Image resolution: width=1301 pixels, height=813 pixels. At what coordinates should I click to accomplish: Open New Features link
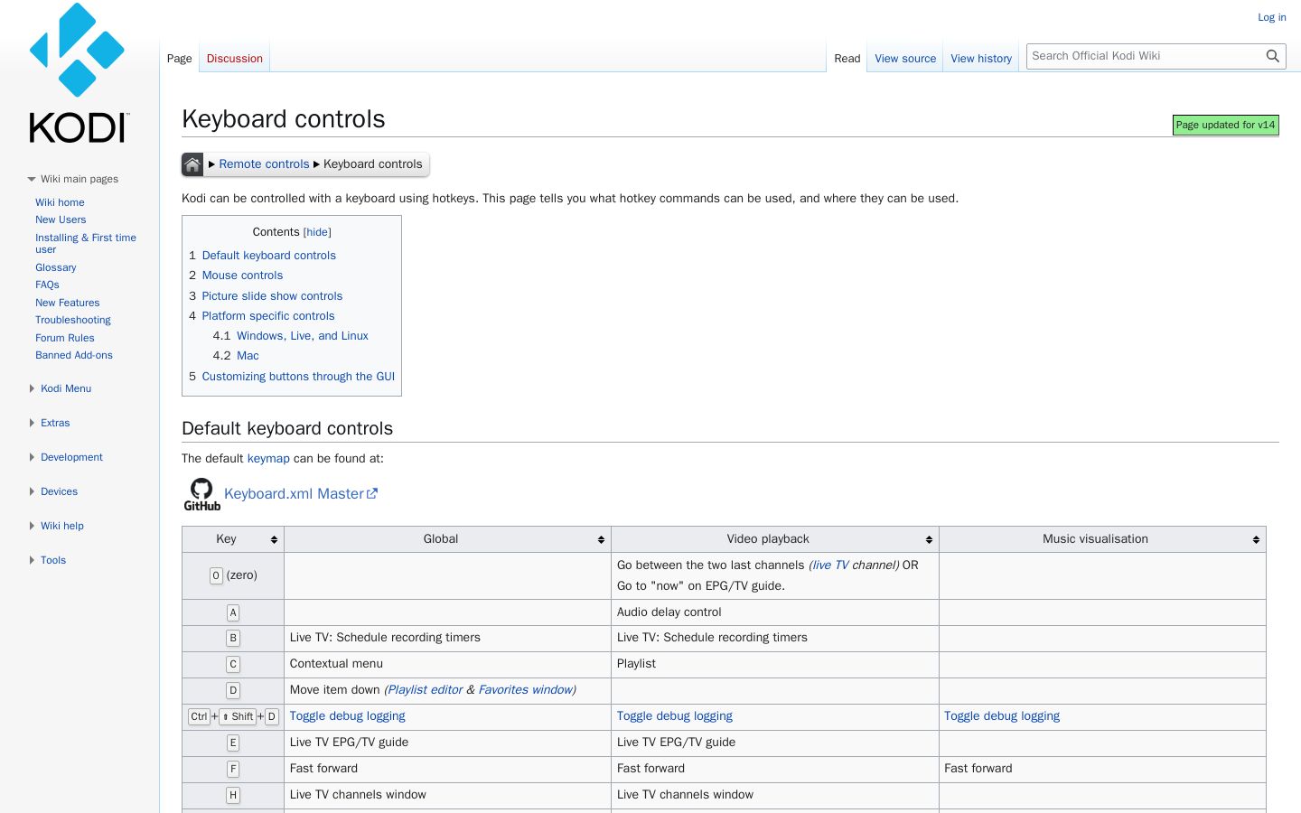68,303
